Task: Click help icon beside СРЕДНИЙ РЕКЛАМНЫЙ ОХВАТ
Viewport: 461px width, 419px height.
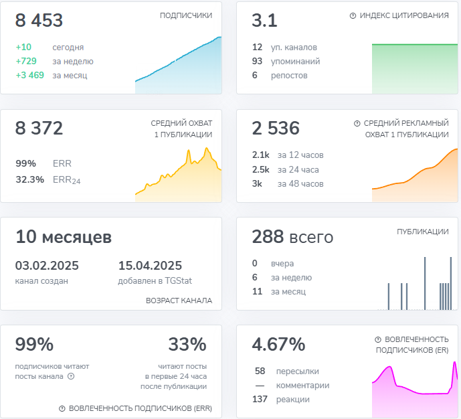Action: pyautogui.click(x=357, y=124)
